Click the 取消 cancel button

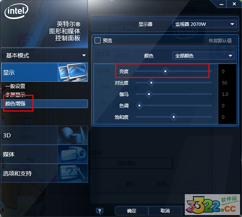click(x=165, y=211)
